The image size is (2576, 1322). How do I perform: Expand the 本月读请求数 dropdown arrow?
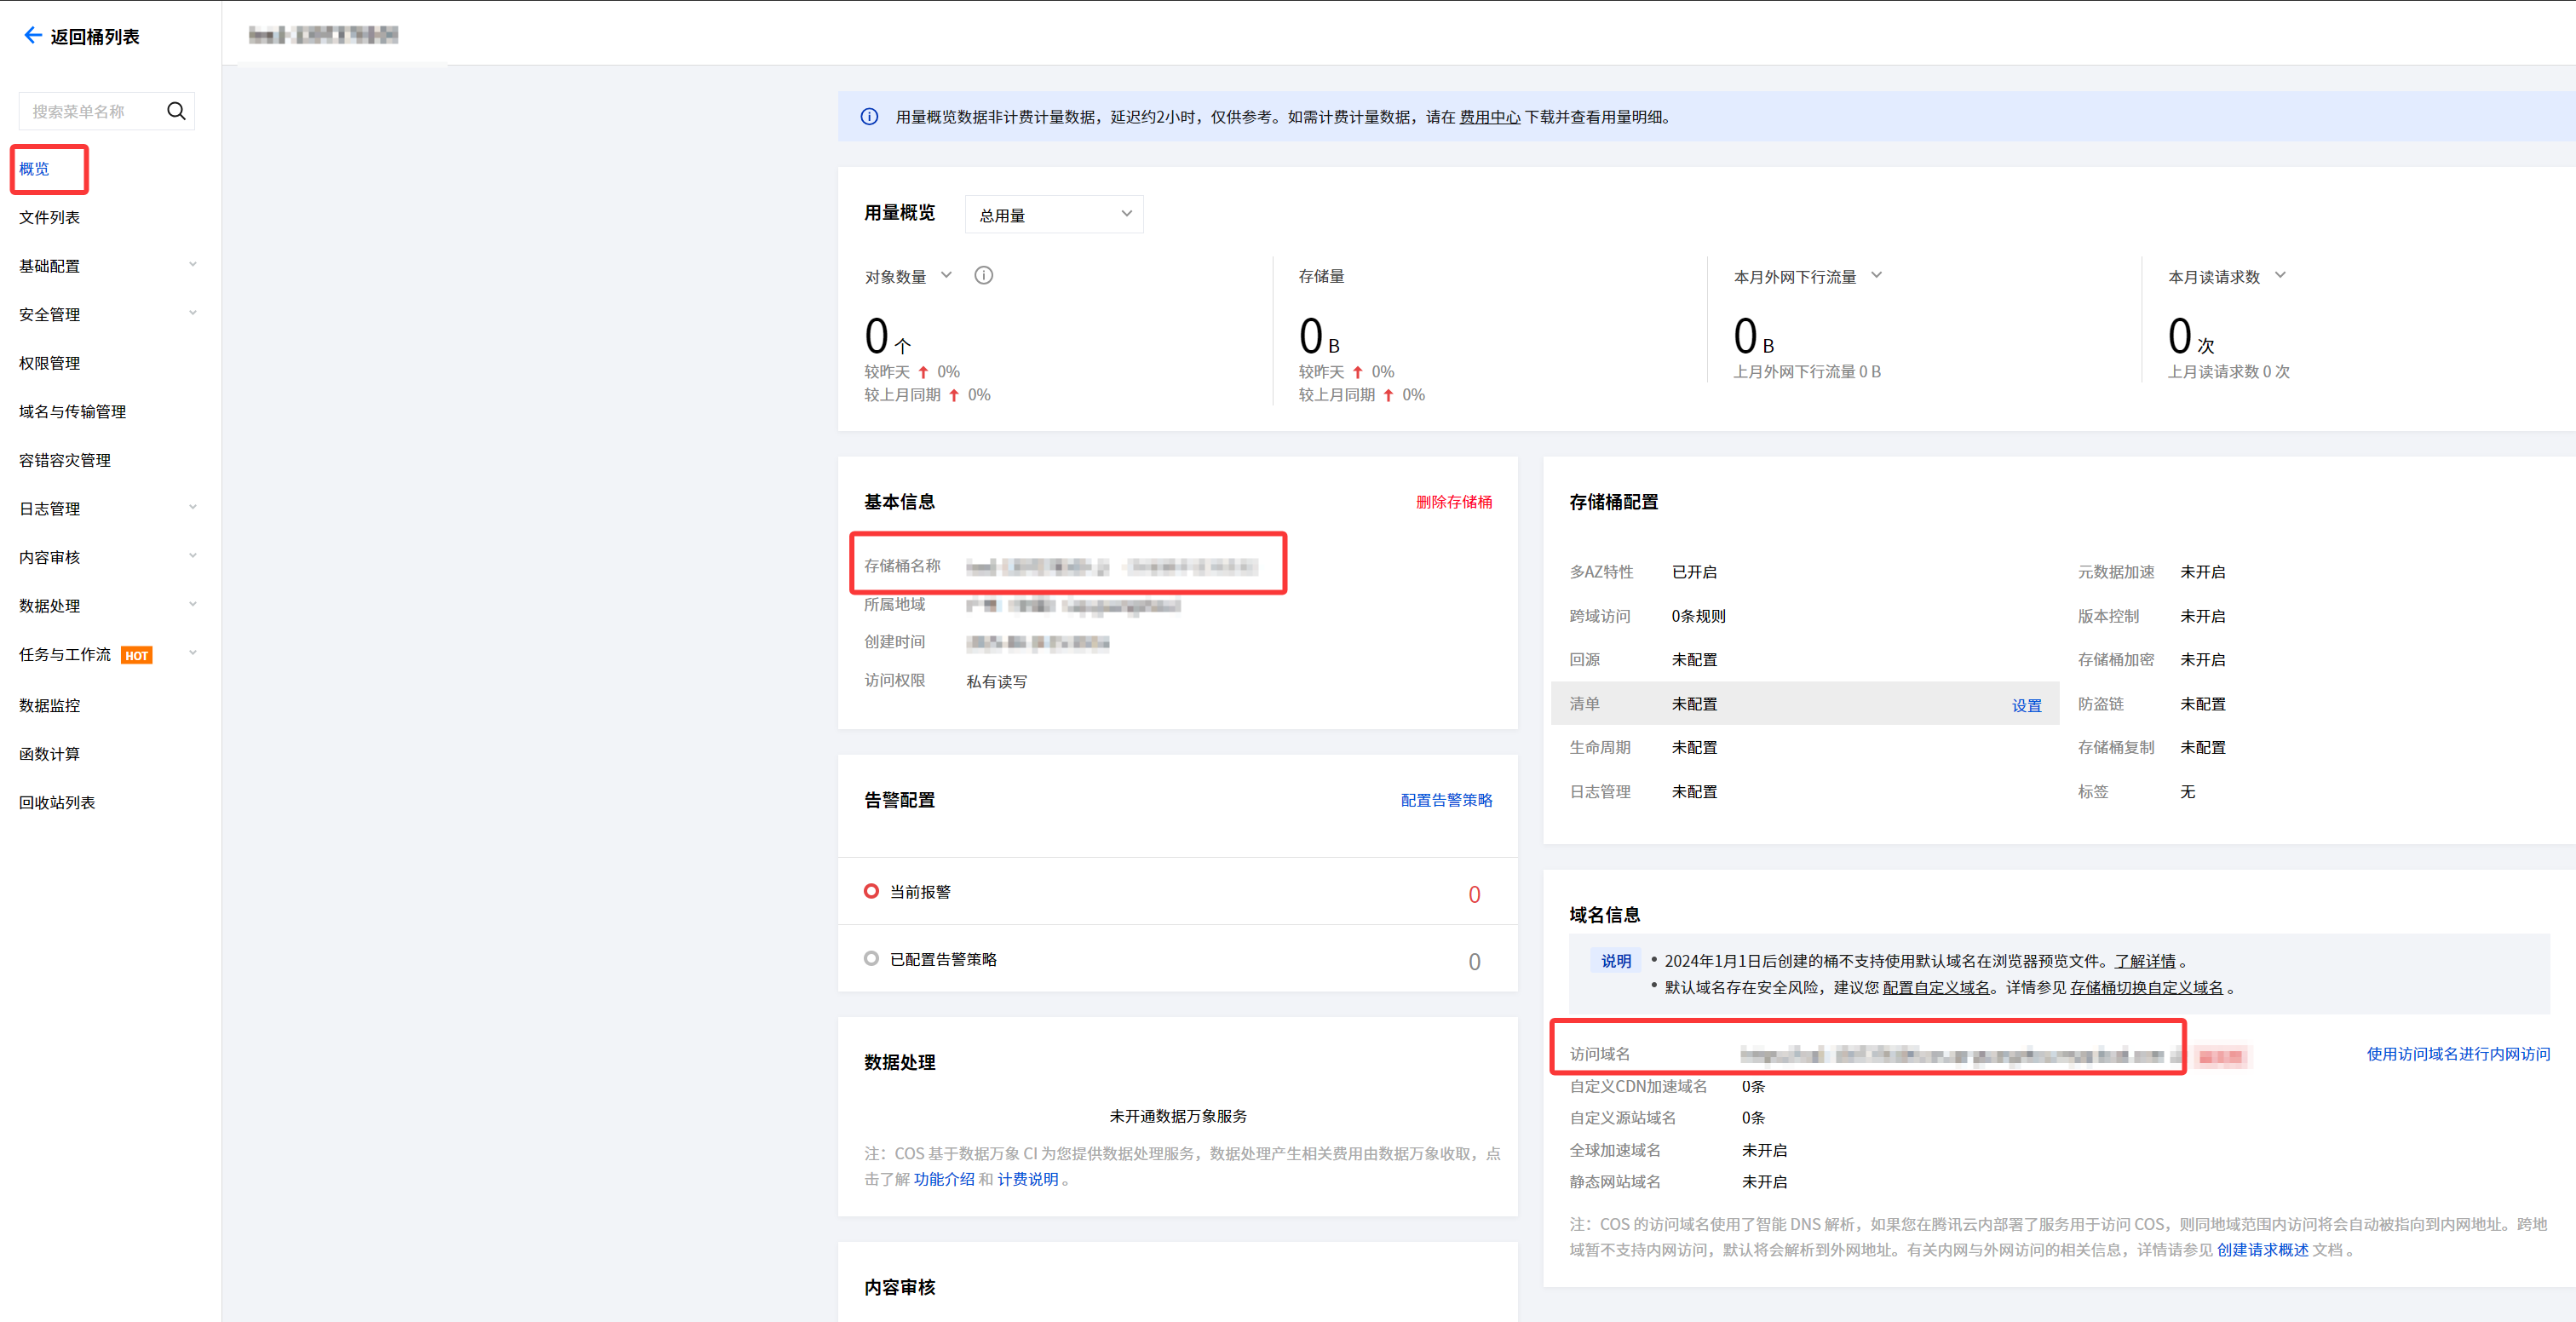pos(2280,276)
